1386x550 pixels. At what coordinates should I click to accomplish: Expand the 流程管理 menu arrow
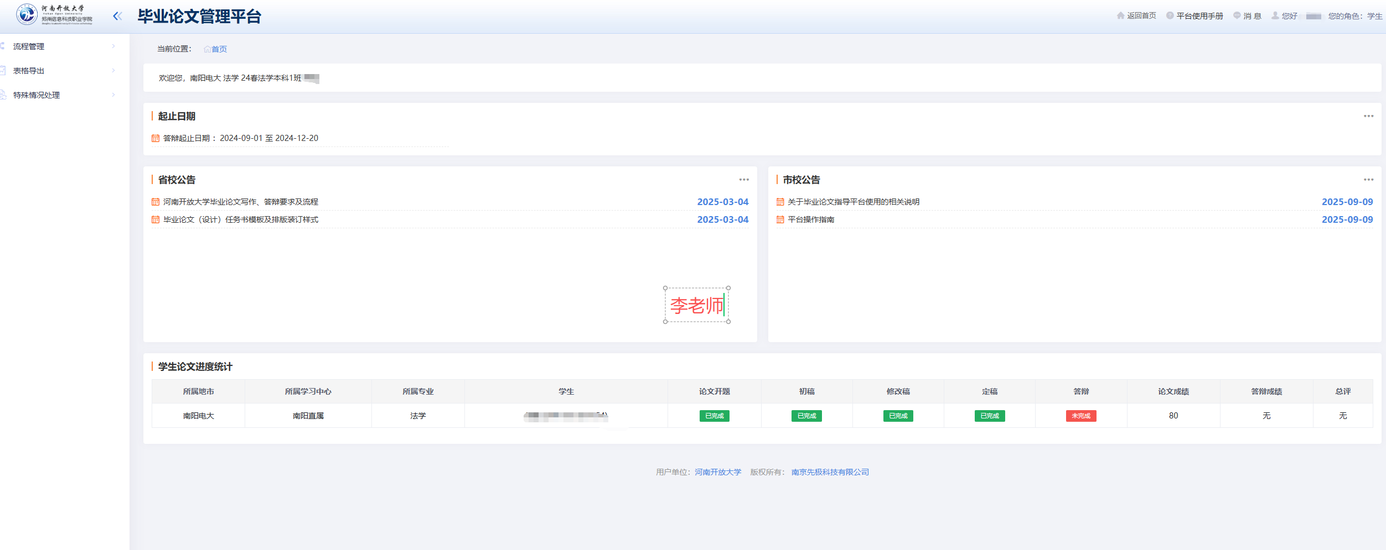pyautogui.click(x=113, y=46)
